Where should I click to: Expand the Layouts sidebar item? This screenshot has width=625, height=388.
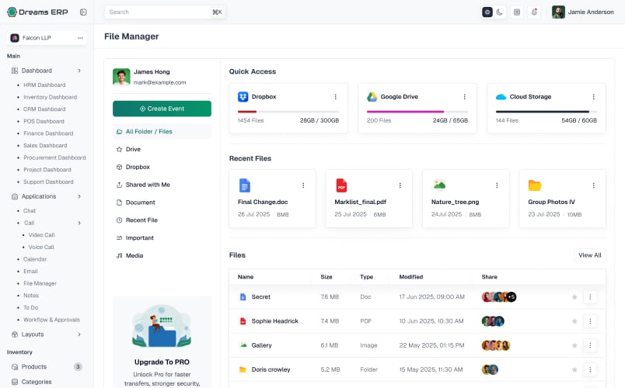pos(47,334)
